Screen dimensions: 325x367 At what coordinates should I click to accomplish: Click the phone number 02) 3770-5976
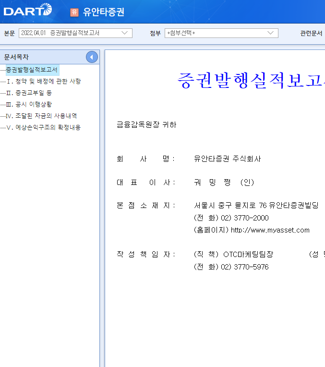[x=245, y=267]
